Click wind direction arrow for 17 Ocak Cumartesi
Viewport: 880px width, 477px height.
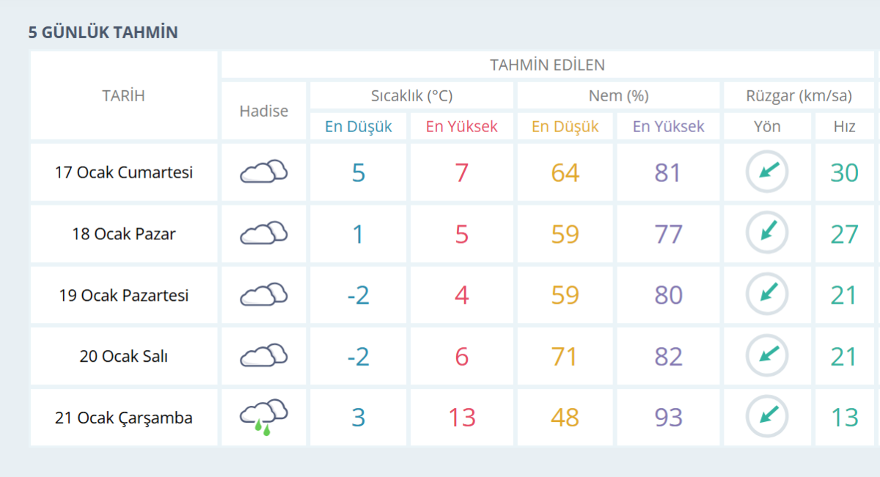tap(767, 172)
